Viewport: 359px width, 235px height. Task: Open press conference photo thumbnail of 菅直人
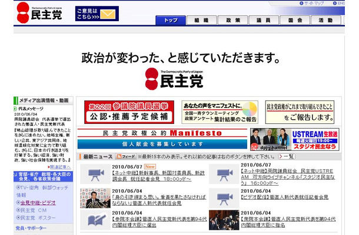[95, 198]
